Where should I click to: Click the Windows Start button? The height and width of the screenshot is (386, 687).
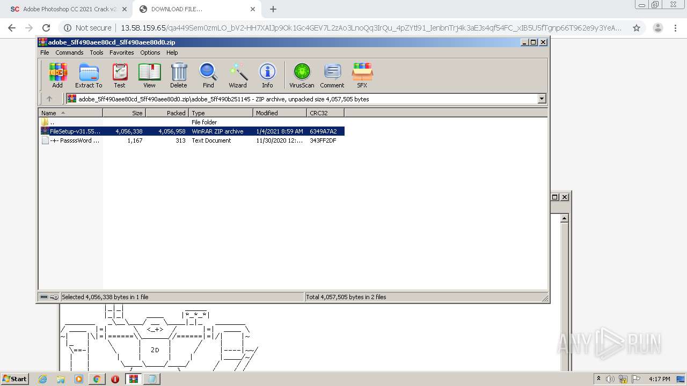point(14,378)
